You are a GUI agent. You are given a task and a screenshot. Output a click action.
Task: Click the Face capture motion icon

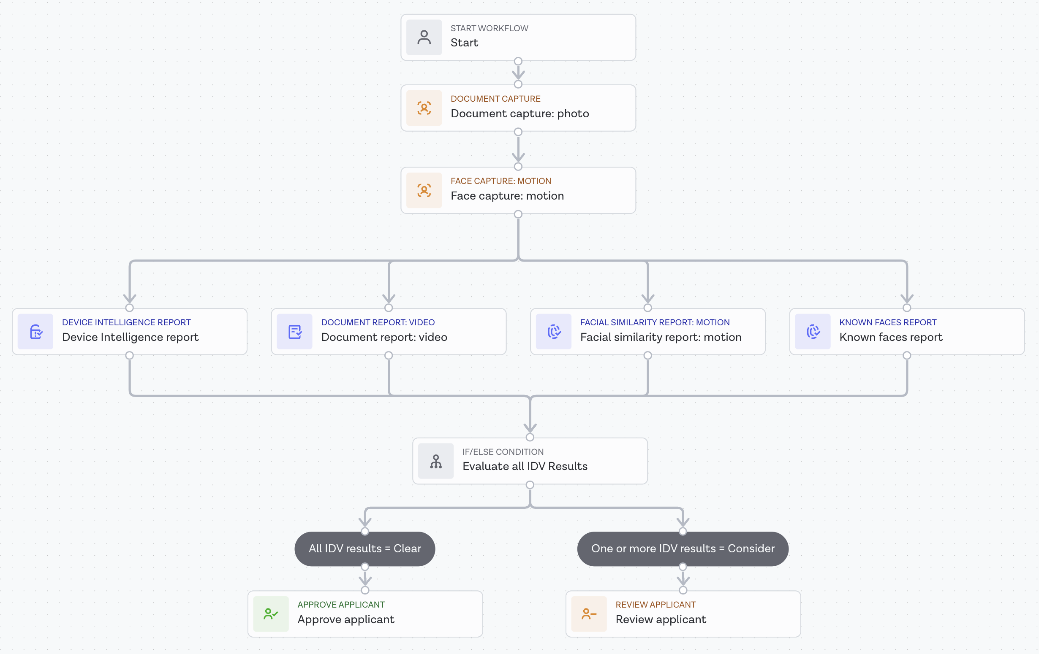pyautogui.click(x=424, y=190)
